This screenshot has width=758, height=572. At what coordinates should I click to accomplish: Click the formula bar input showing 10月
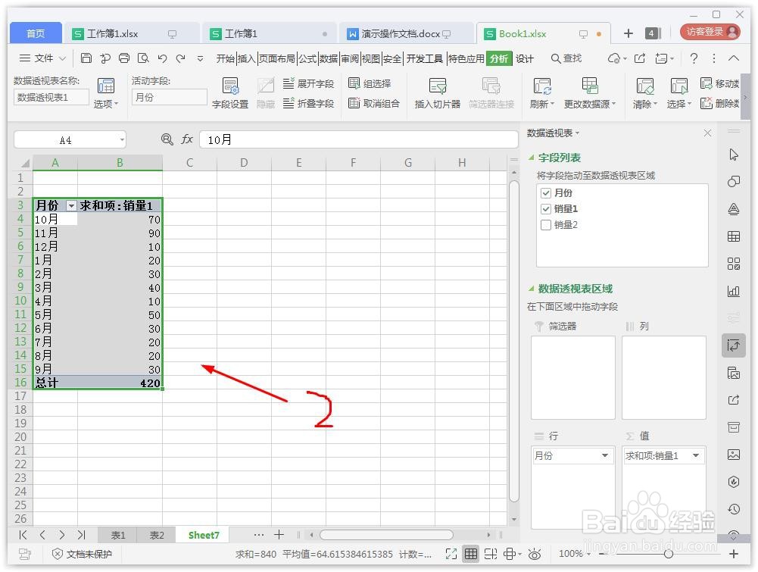(358, 139)
